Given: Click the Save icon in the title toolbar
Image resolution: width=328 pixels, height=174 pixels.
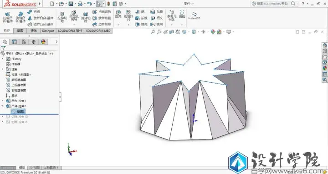Looking at the screenshot, I should tap(71, 4).
